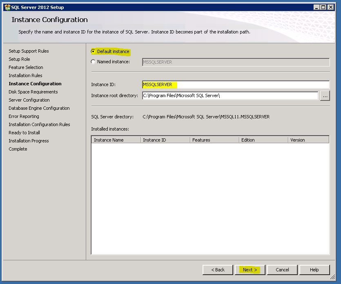Select Complete step in sidebar
341x284 pixels.
18,149
